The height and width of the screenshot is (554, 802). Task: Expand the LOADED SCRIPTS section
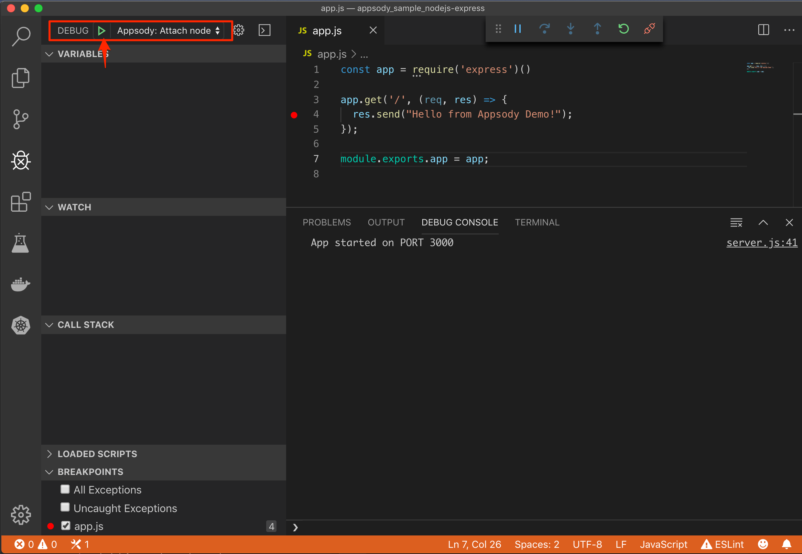point(164,454)
